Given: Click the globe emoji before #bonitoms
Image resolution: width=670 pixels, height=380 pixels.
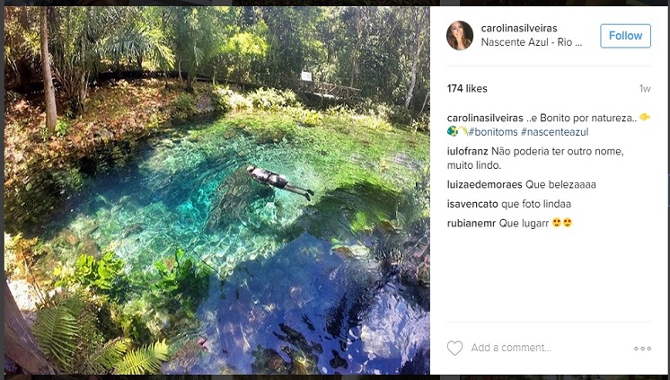Looking at the screenshot, I should point(453,132).
